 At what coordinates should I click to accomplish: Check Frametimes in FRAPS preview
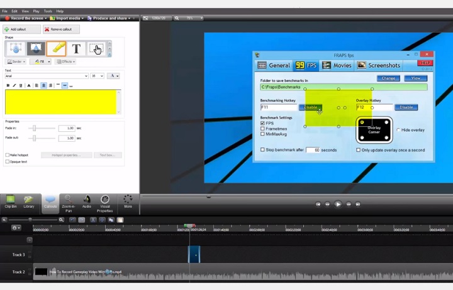click(x=262, y=129)
